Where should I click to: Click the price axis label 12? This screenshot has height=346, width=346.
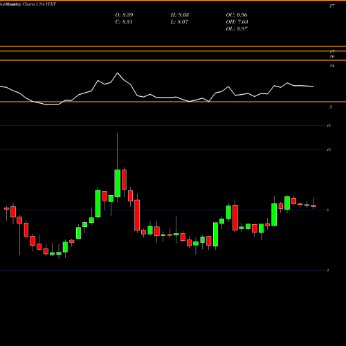click(x=329, y=150)
